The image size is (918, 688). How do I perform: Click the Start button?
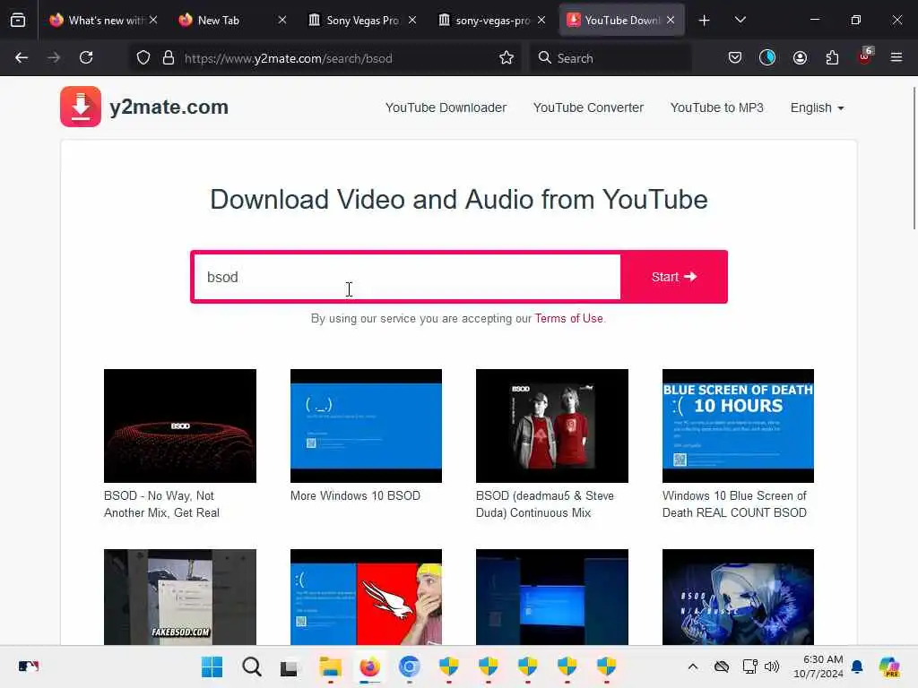[674, 277]
